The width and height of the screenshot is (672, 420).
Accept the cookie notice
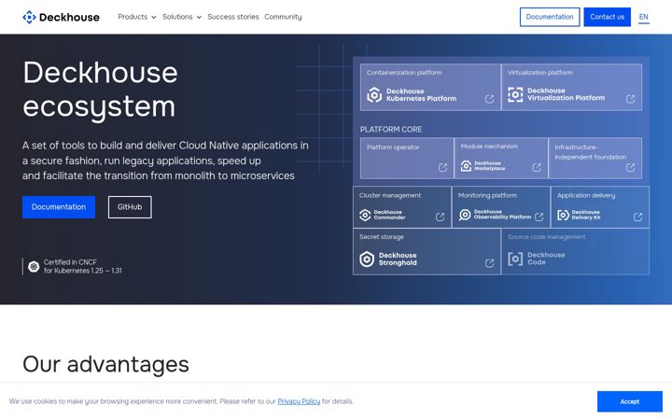630,401
